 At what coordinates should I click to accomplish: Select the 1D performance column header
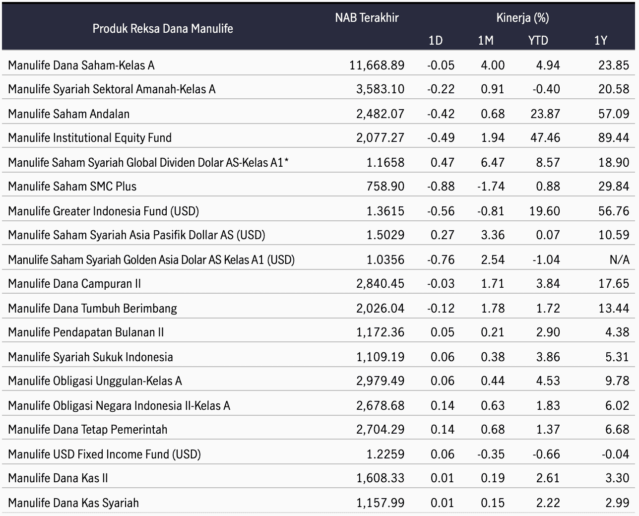[x=435, y=40]
